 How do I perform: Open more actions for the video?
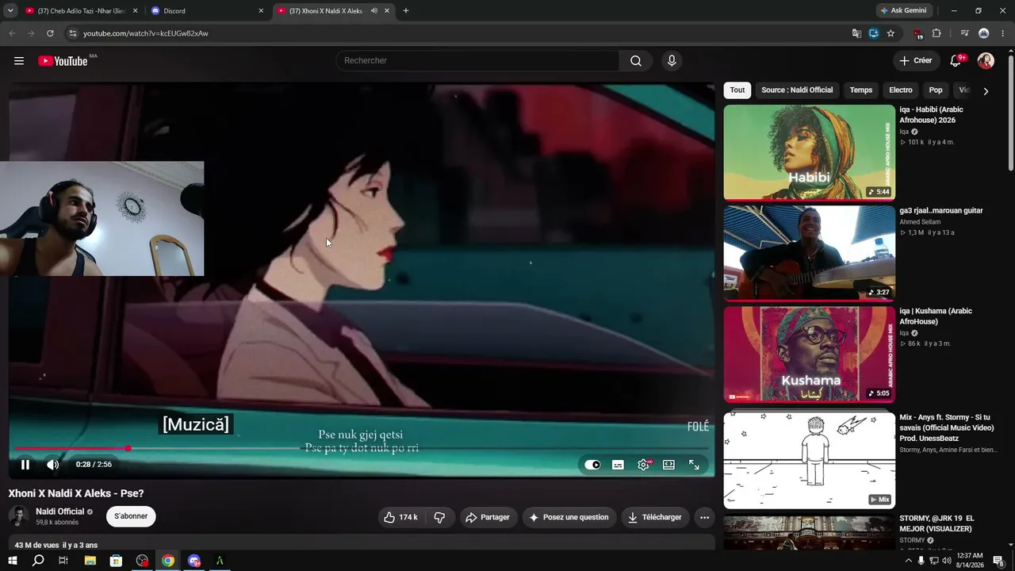704,517
